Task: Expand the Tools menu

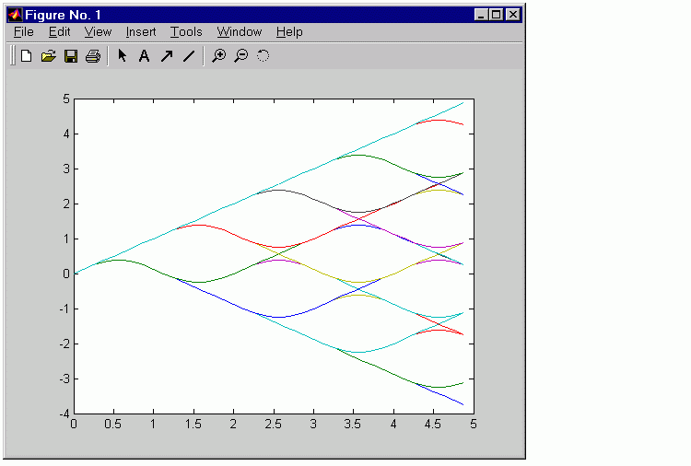Action: click(186, 32)
